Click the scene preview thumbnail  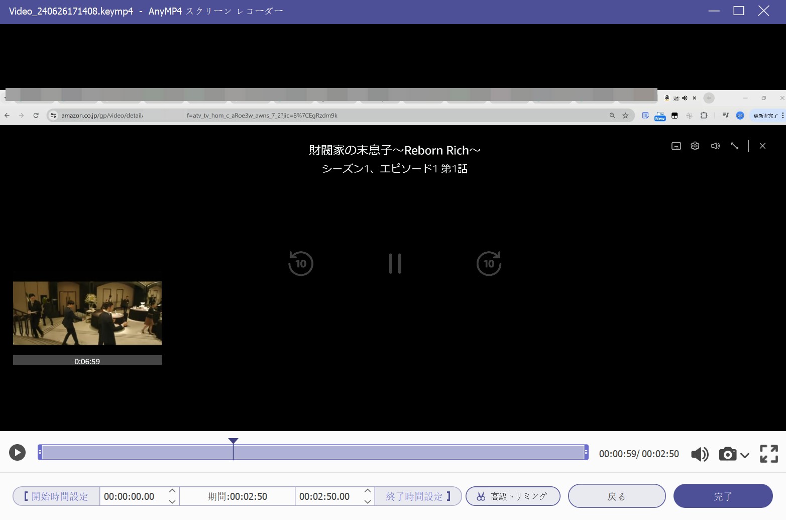(x=87, y=313)
